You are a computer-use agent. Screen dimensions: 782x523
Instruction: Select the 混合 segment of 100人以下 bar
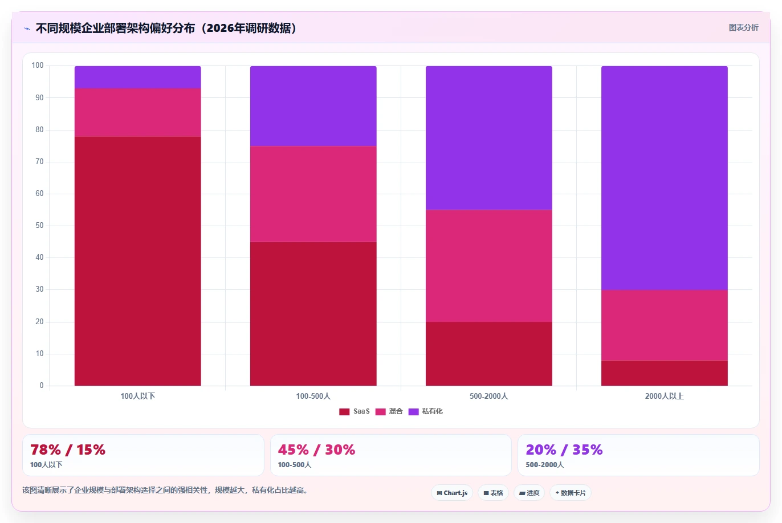click(x=137, y=112)
